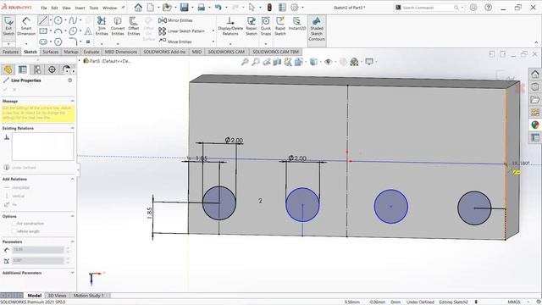Click the line length parameter field
The image size is (542, 305).
[x=38, y=249]
